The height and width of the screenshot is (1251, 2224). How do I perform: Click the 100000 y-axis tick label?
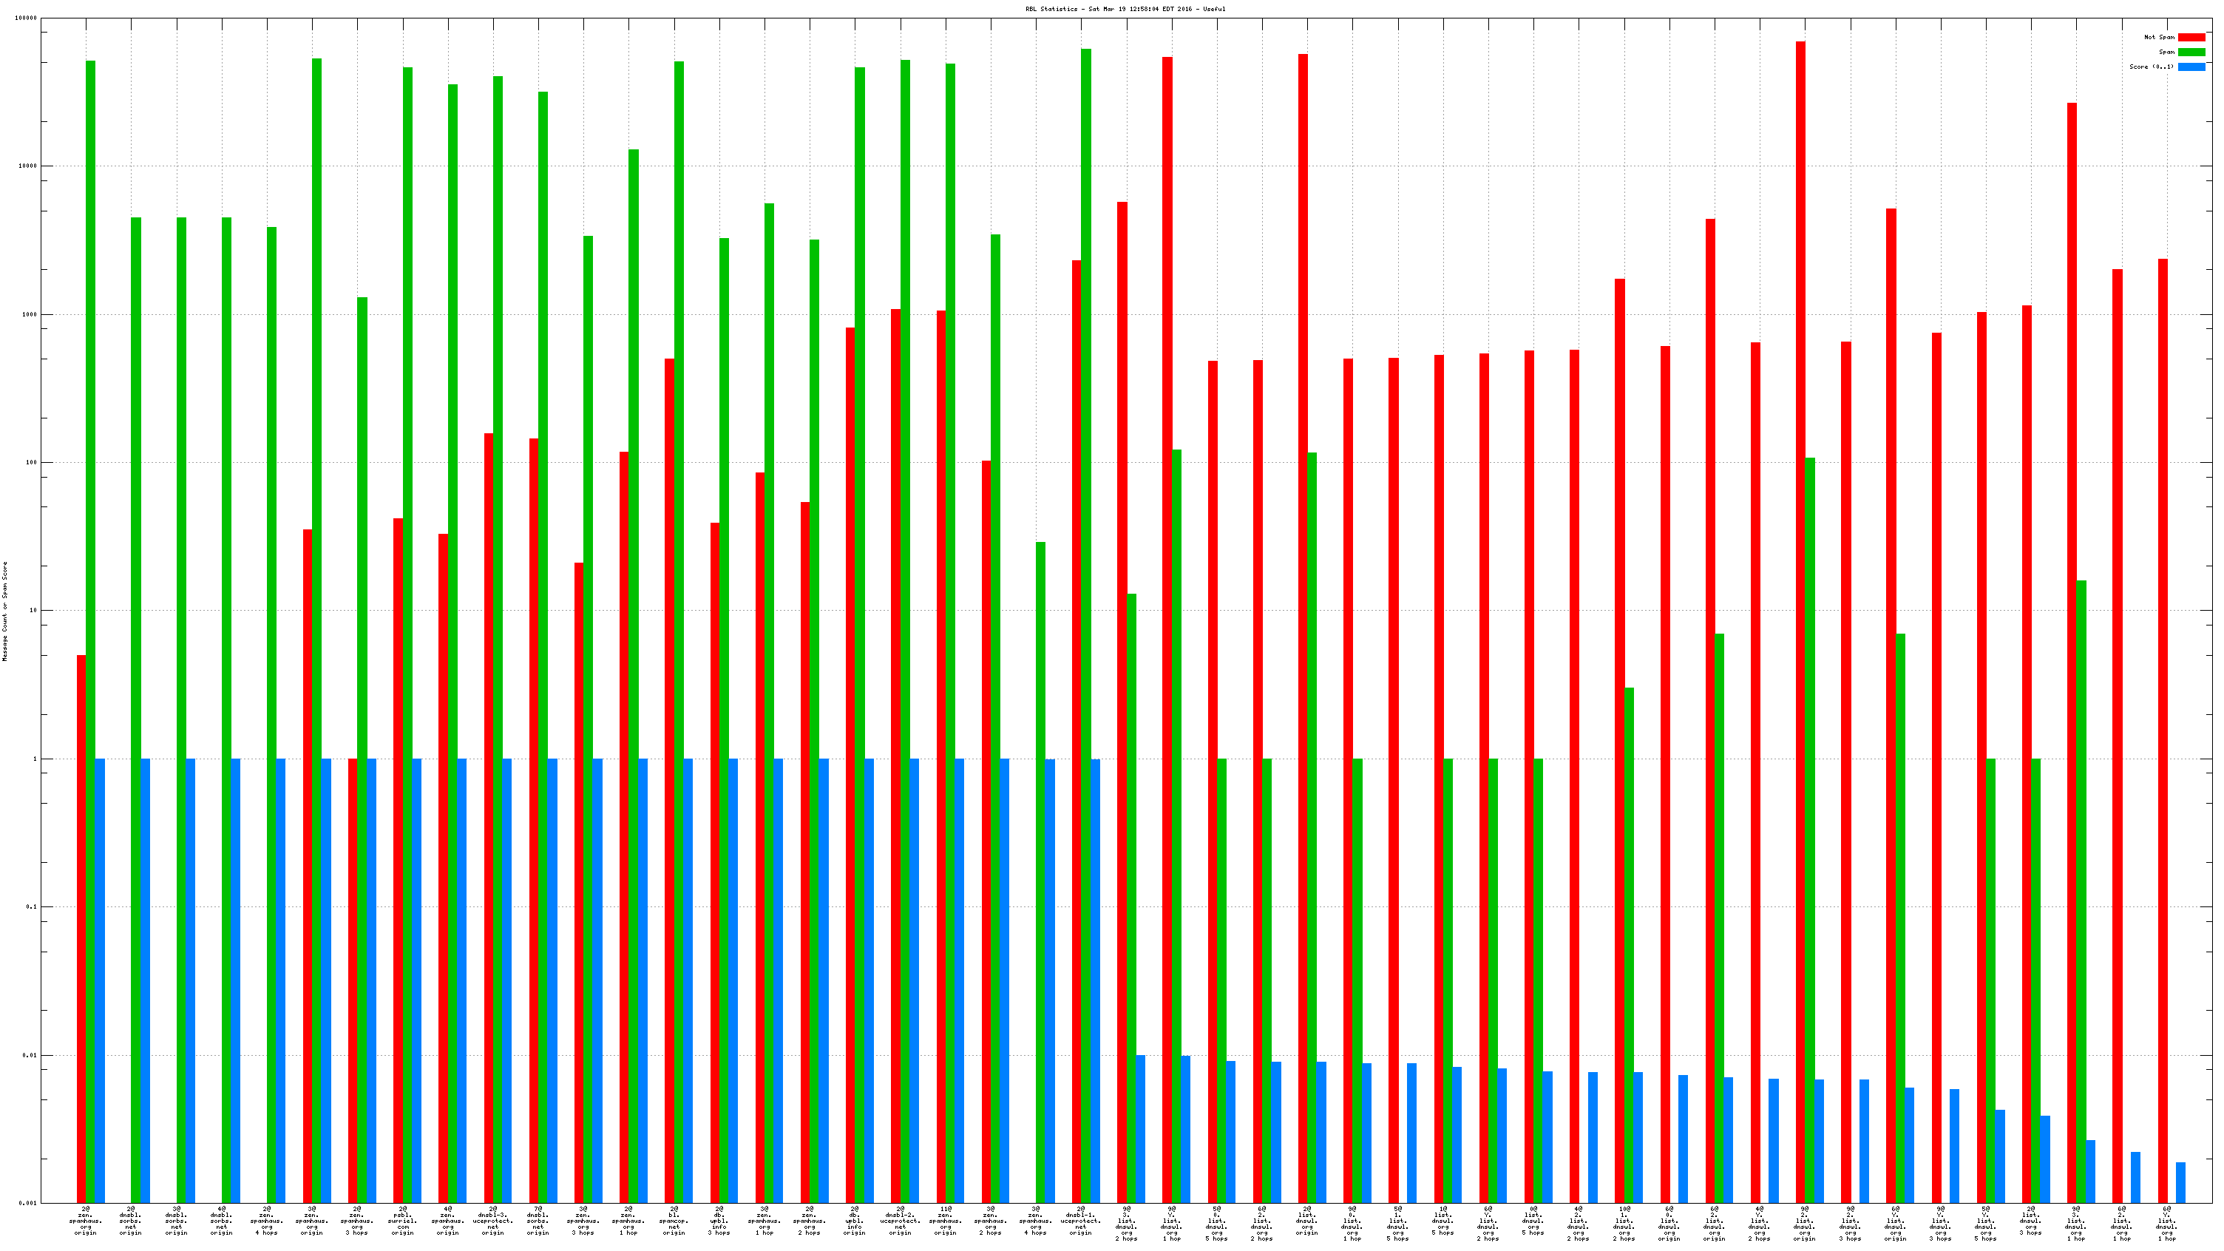tap(26, 18)
